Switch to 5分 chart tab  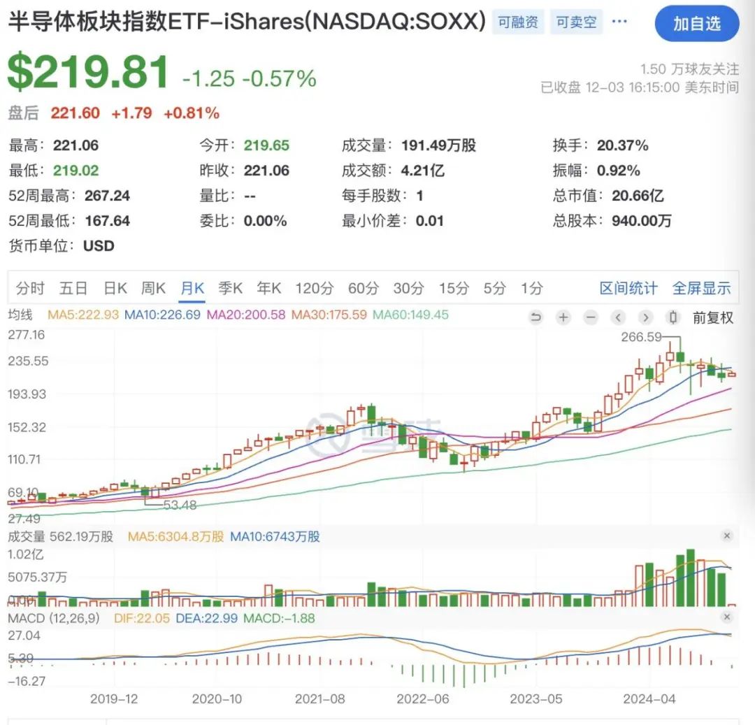(x=495, y=288)
